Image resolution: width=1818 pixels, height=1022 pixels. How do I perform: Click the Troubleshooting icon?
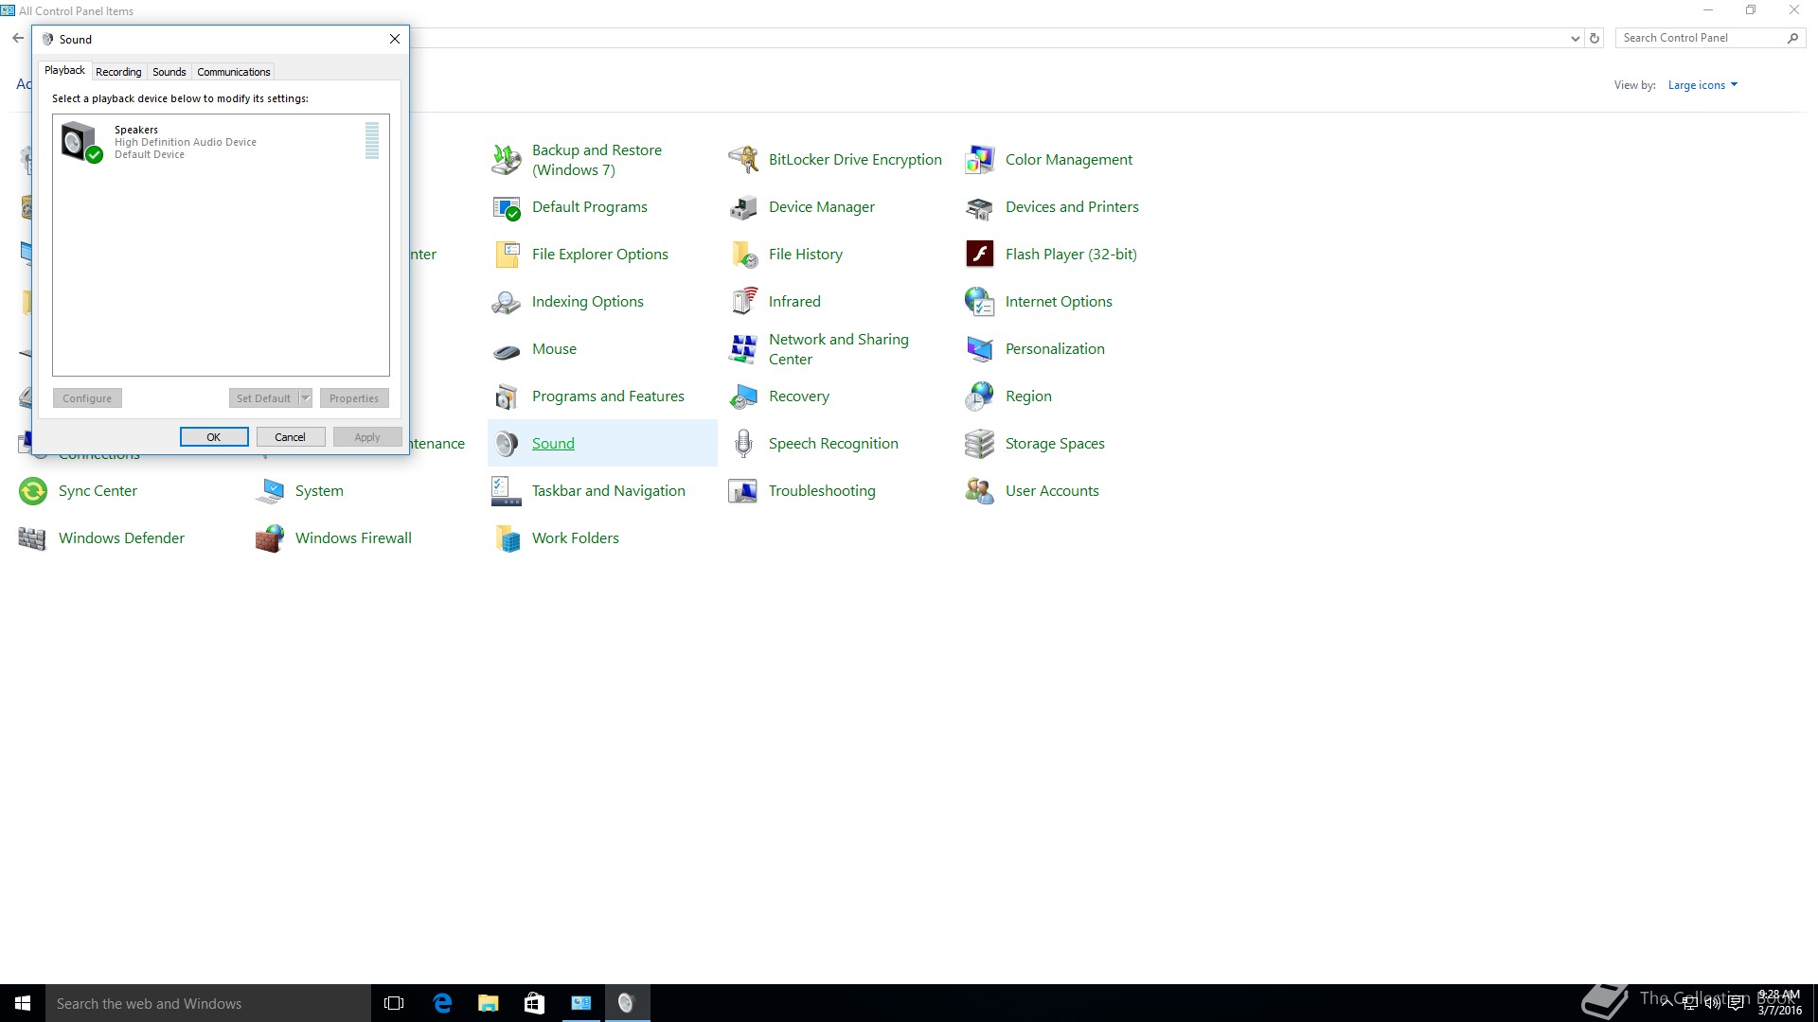[743, 491]
